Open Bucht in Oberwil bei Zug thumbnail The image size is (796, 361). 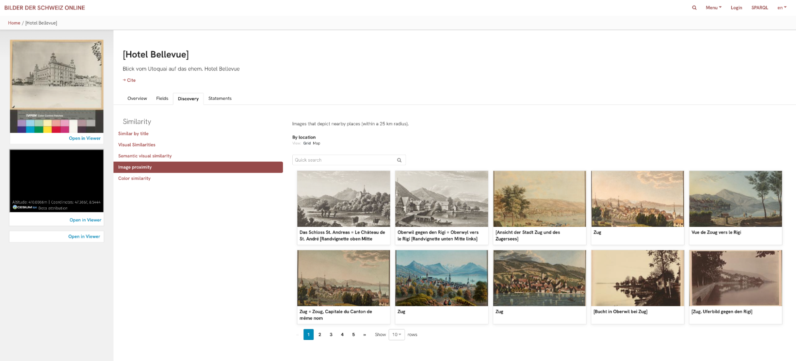click(638, 278)
